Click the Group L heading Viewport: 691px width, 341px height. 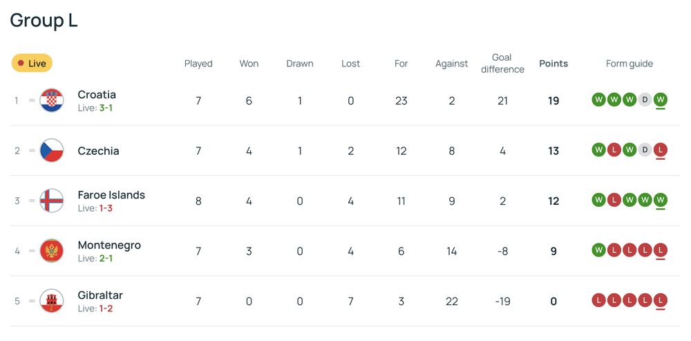44,21
